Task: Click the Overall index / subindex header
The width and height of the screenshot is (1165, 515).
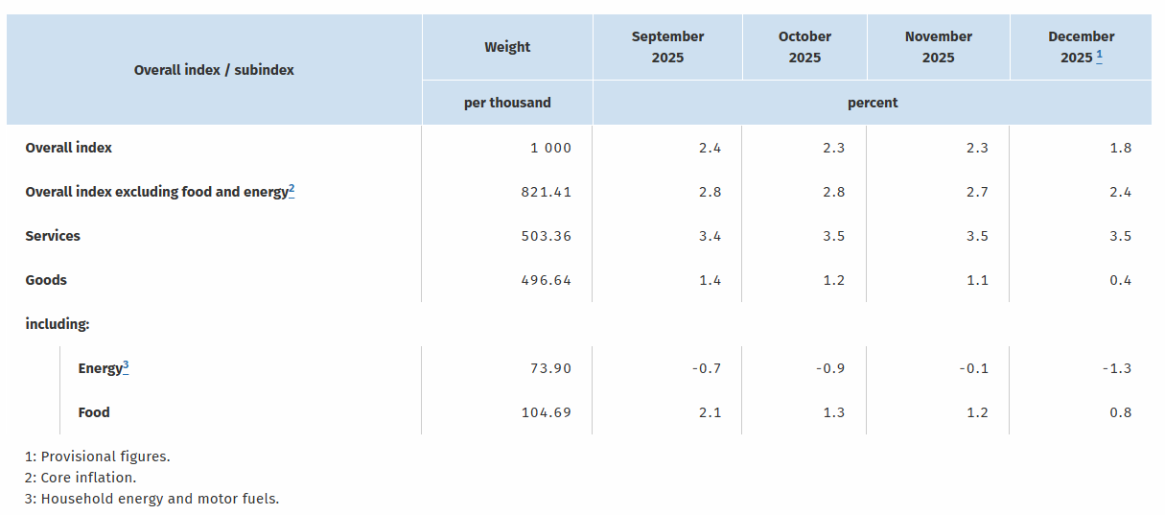Action: point(214,70)
